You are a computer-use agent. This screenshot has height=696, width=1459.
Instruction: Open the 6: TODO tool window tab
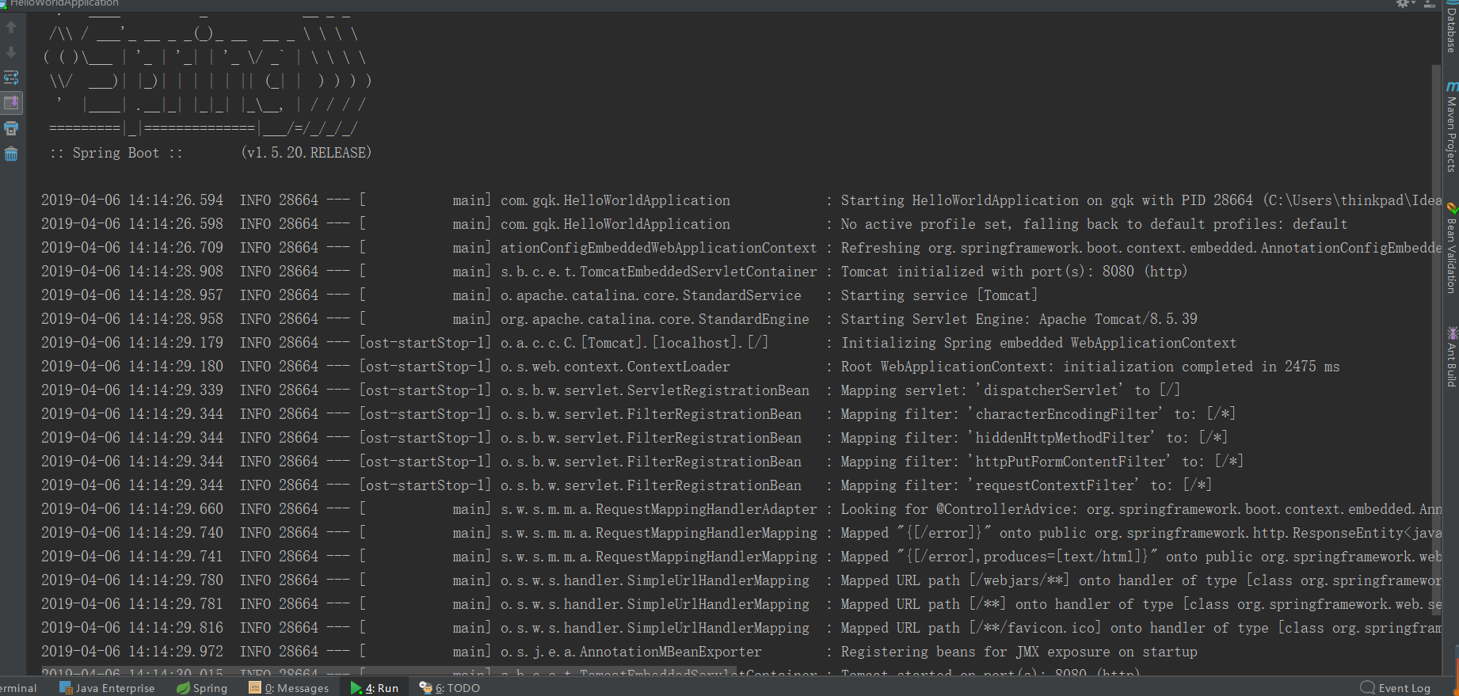click(x=449, y=688)
